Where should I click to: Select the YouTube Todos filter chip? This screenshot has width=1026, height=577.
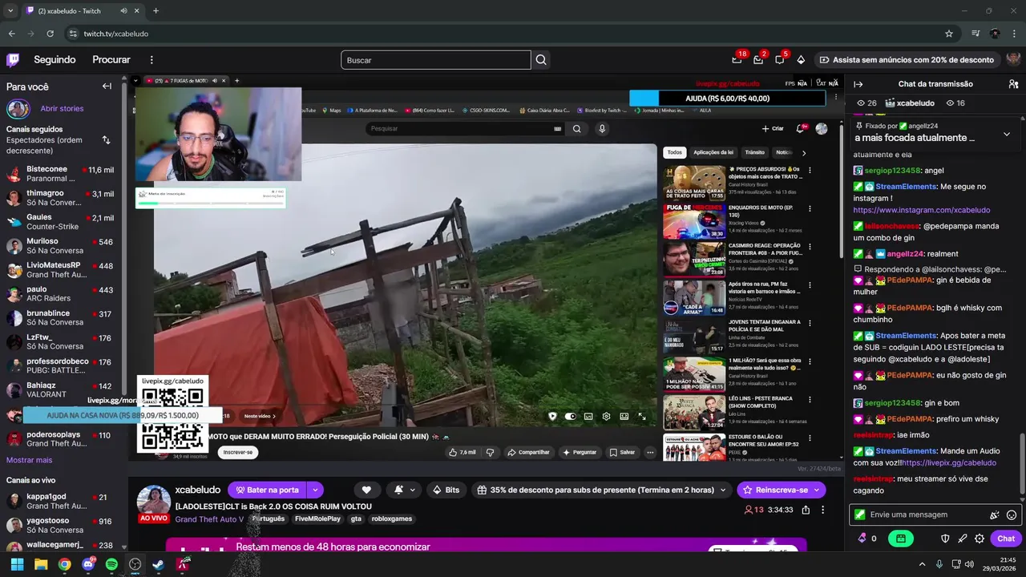coord(675,152)
